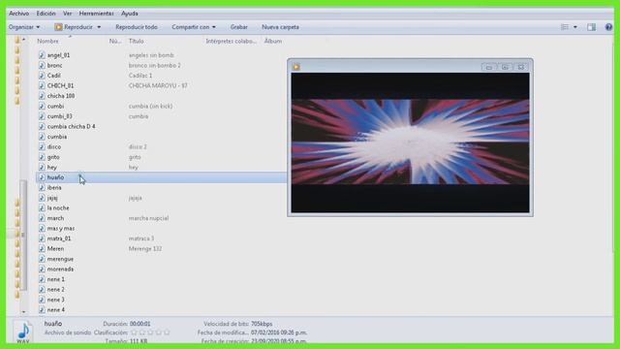Rate huaño with five stars
Image resolution: width=620 pixels, height=349 pixels.
[167, 333]
